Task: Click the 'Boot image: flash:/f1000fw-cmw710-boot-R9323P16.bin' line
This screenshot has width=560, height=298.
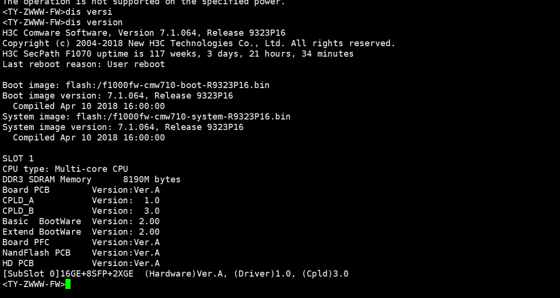Action: 136,85
